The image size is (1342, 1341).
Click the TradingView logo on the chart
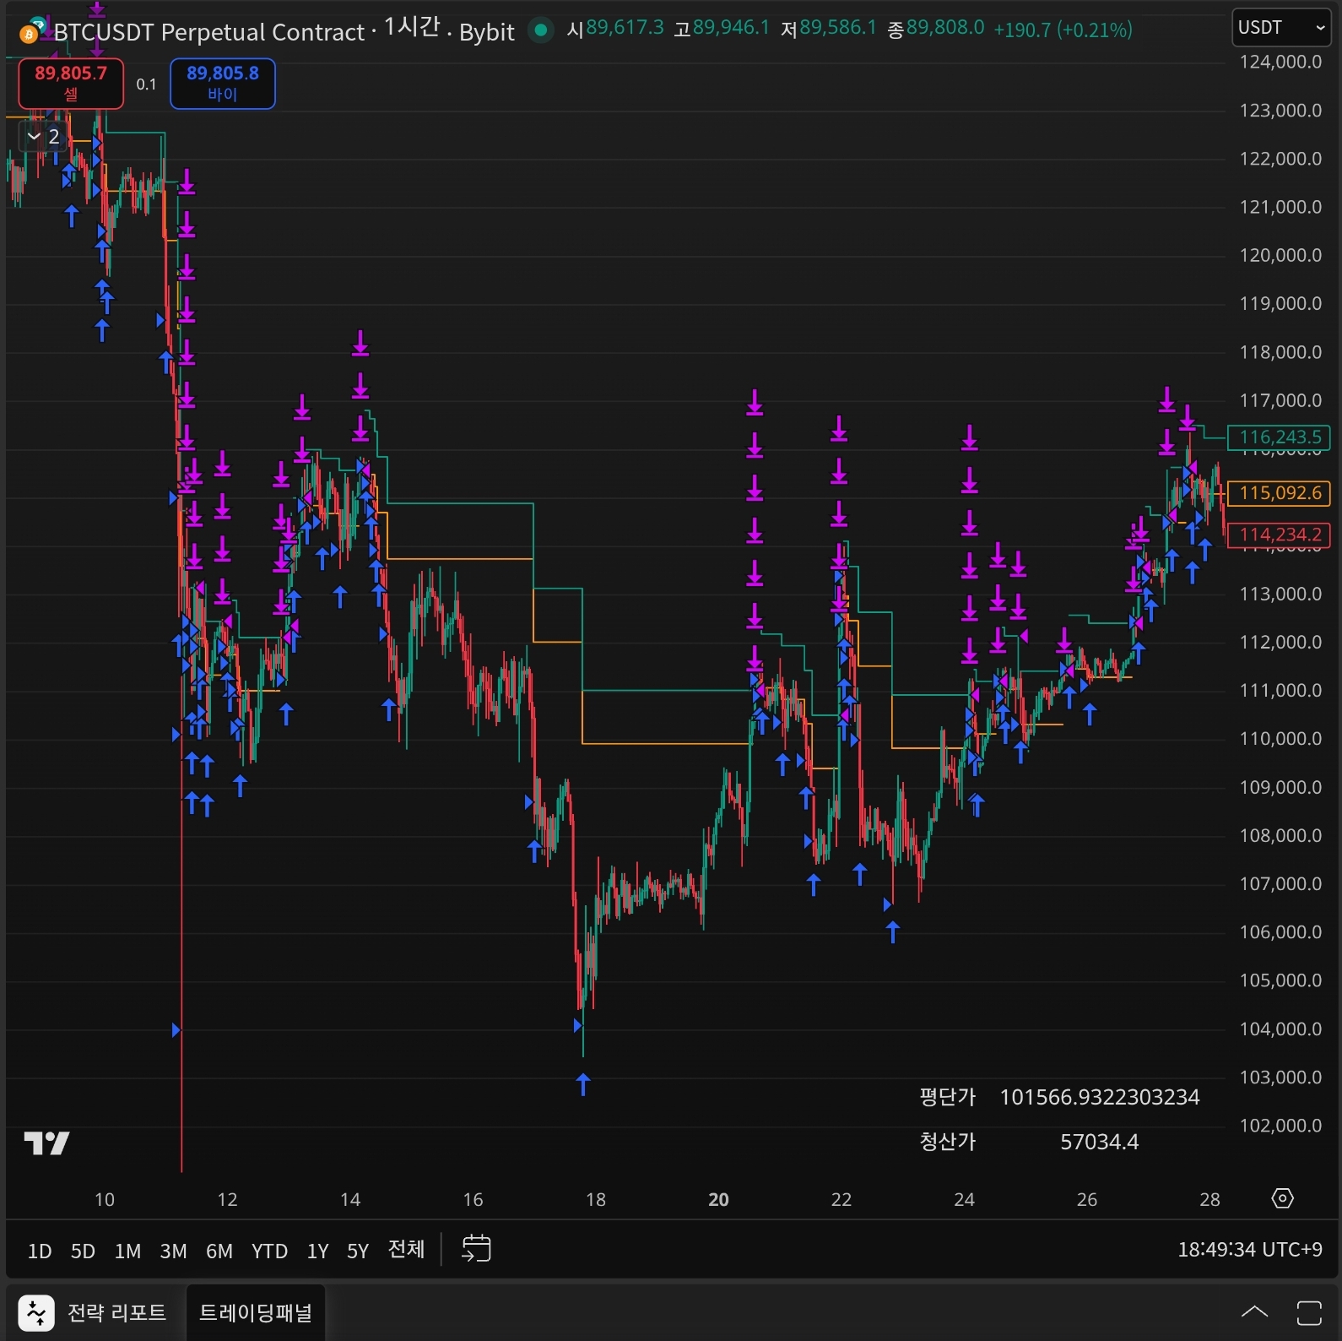point(46,1143)
